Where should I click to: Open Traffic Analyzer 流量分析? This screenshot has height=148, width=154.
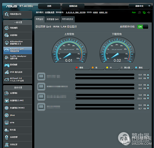[17, 57]
